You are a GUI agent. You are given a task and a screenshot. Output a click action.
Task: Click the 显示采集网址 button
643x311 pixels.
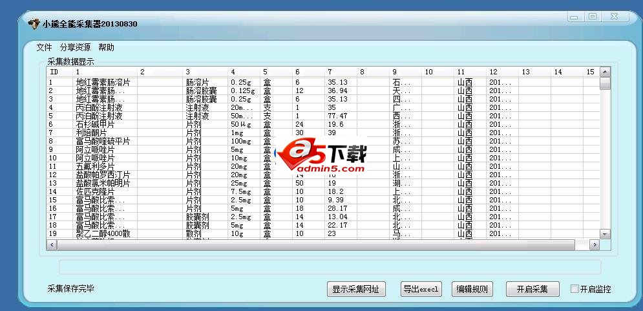coord(356,289)
